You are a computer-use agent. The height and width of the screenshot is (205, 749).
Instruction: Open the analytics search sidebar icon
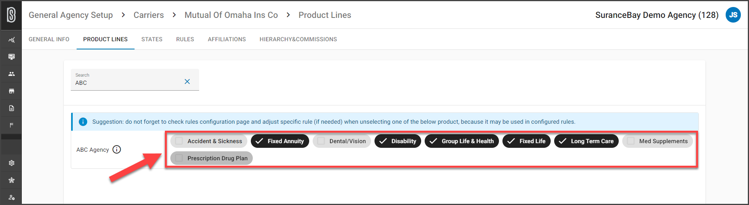point(11,40)
